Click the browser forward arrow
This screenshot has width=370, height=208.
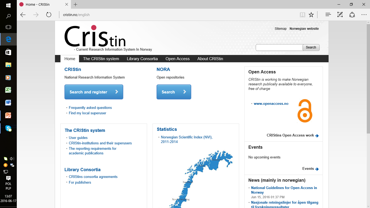tap(36, 15)
